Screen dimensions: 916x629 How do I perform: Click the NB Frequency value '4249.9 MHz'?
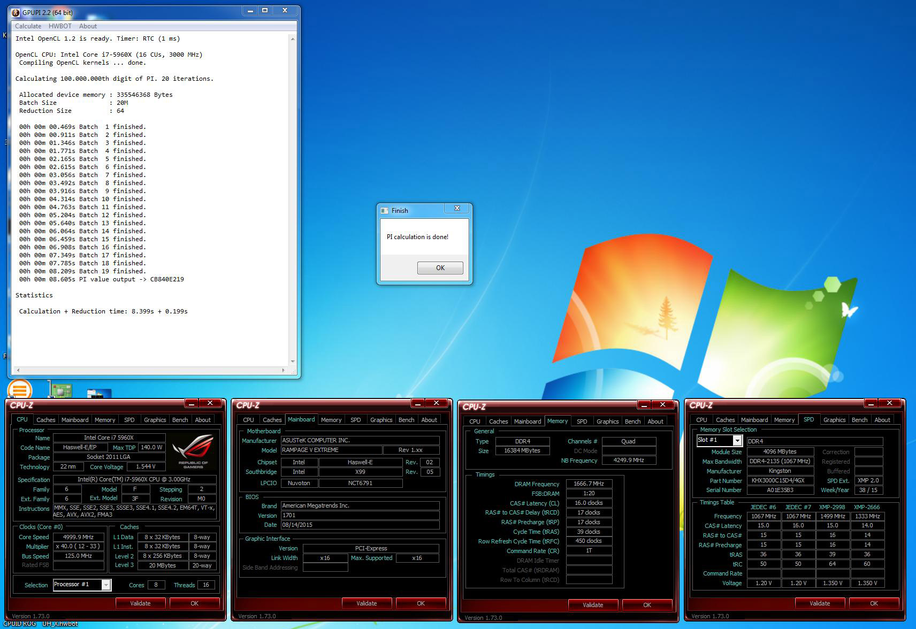click(x=629, y=461)
